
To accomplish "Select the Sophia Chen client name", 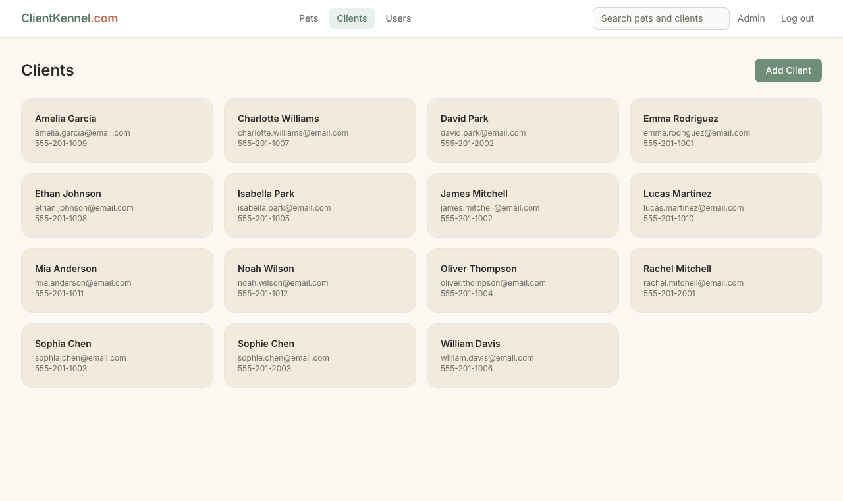I will pos(63,344).
